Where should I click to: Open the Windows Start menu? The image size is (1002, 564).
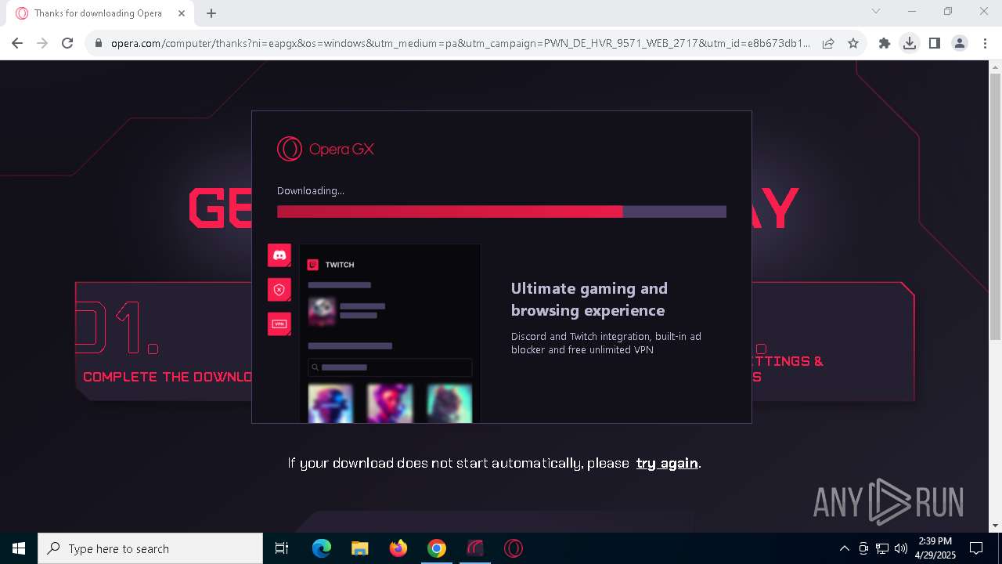(19, 548)
